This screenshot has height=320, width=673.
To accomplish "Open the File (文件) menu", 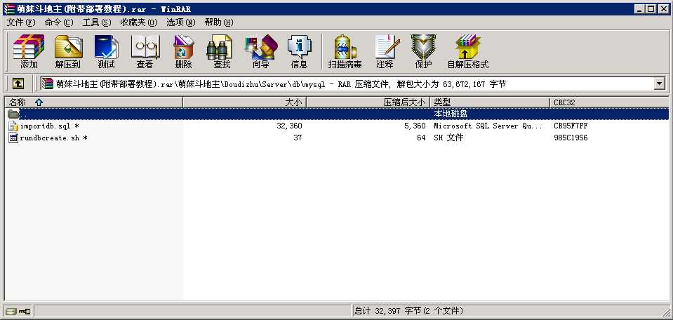I will point(21,22).
